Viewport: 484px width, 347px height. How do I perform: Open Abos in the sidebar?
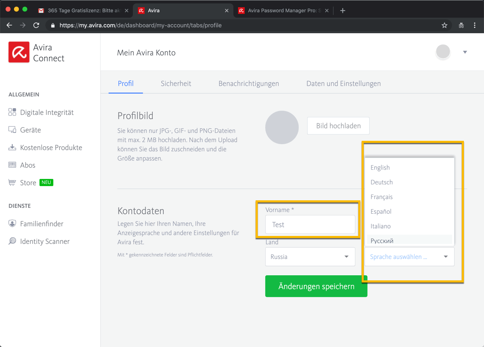click(28, 165)
